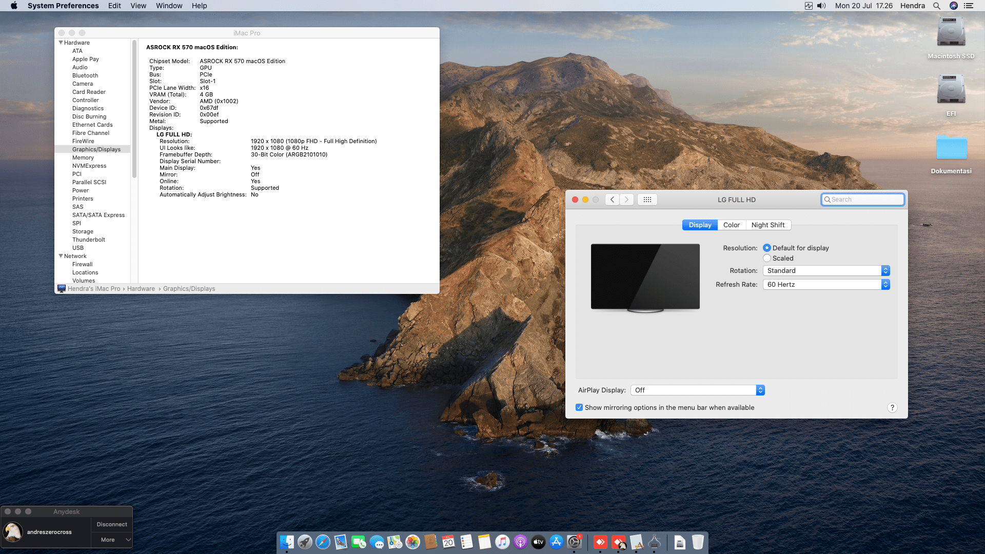Uncheck Show mirroring options checkbox
This screenshot has width=985, height=554.
tap(579, 407)
